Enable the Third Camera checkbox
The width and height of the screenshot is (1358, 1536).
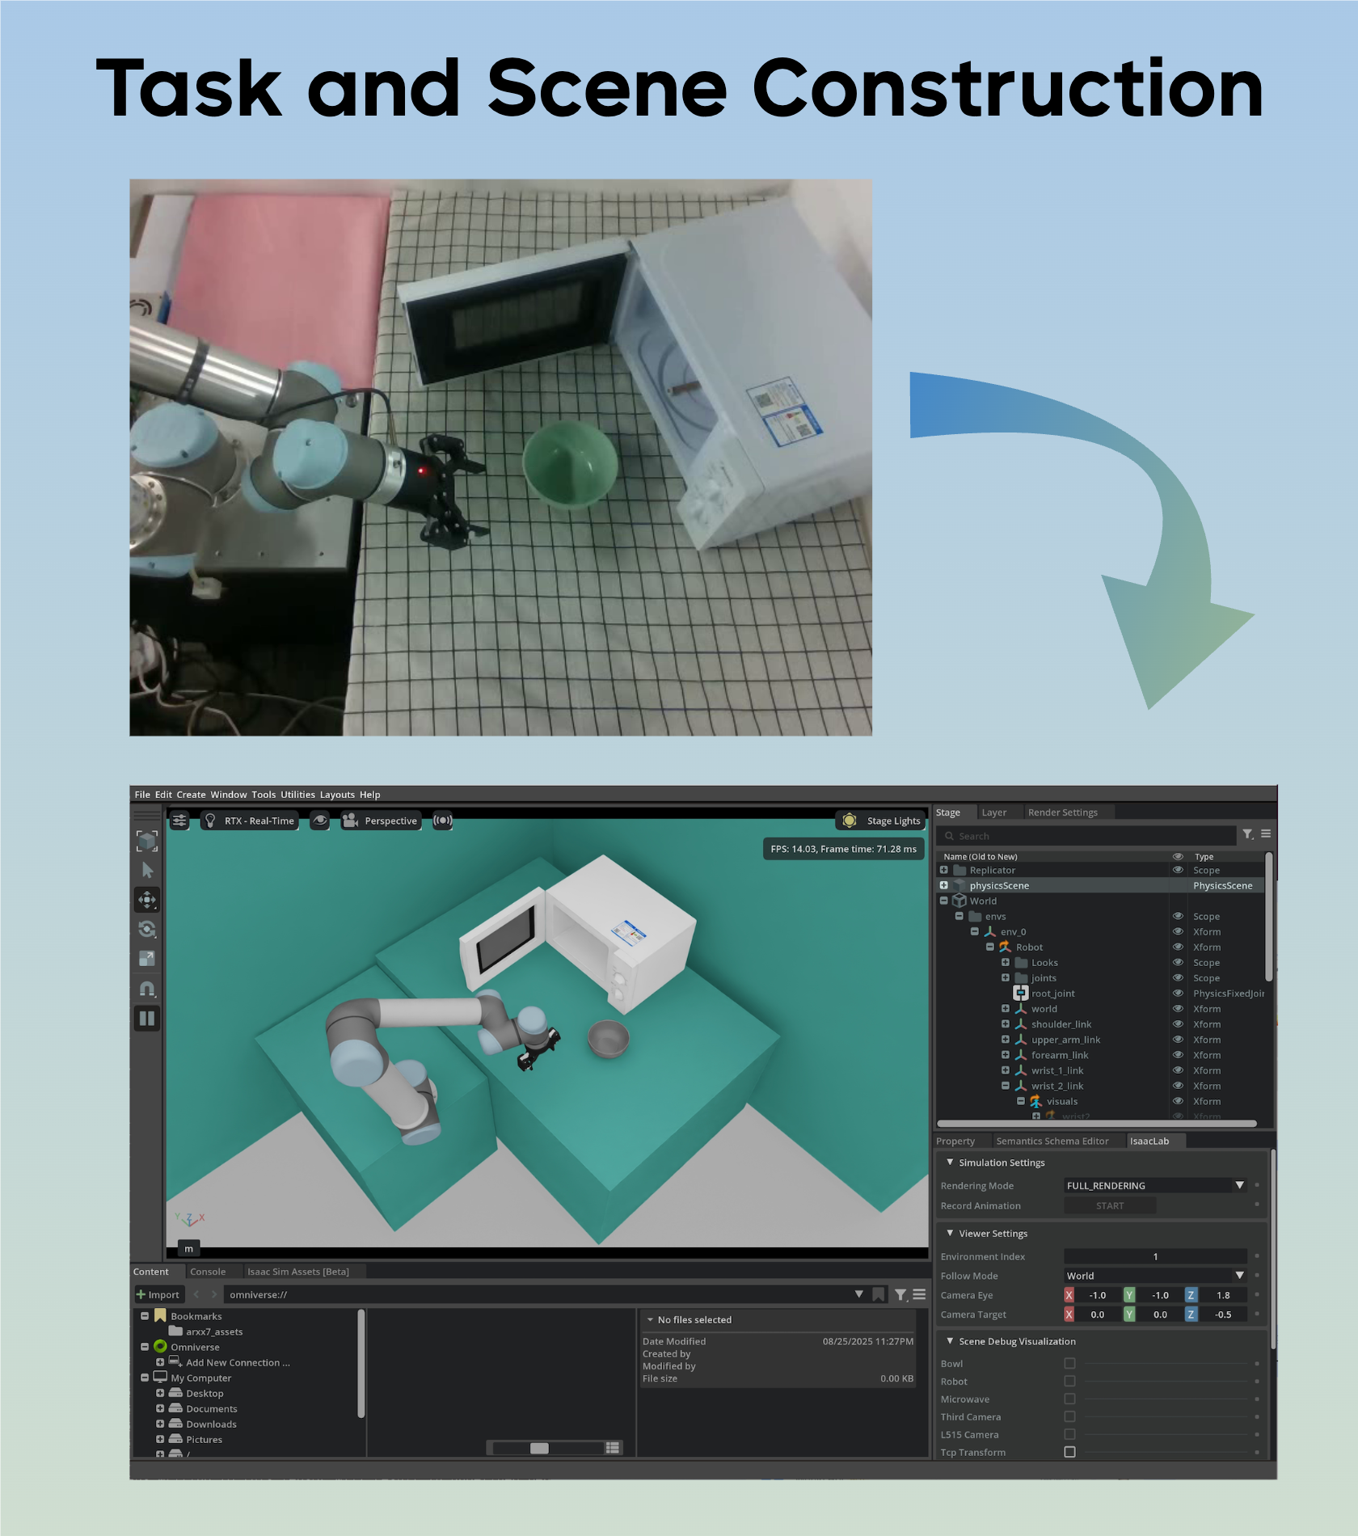tap(1069, 1417)
